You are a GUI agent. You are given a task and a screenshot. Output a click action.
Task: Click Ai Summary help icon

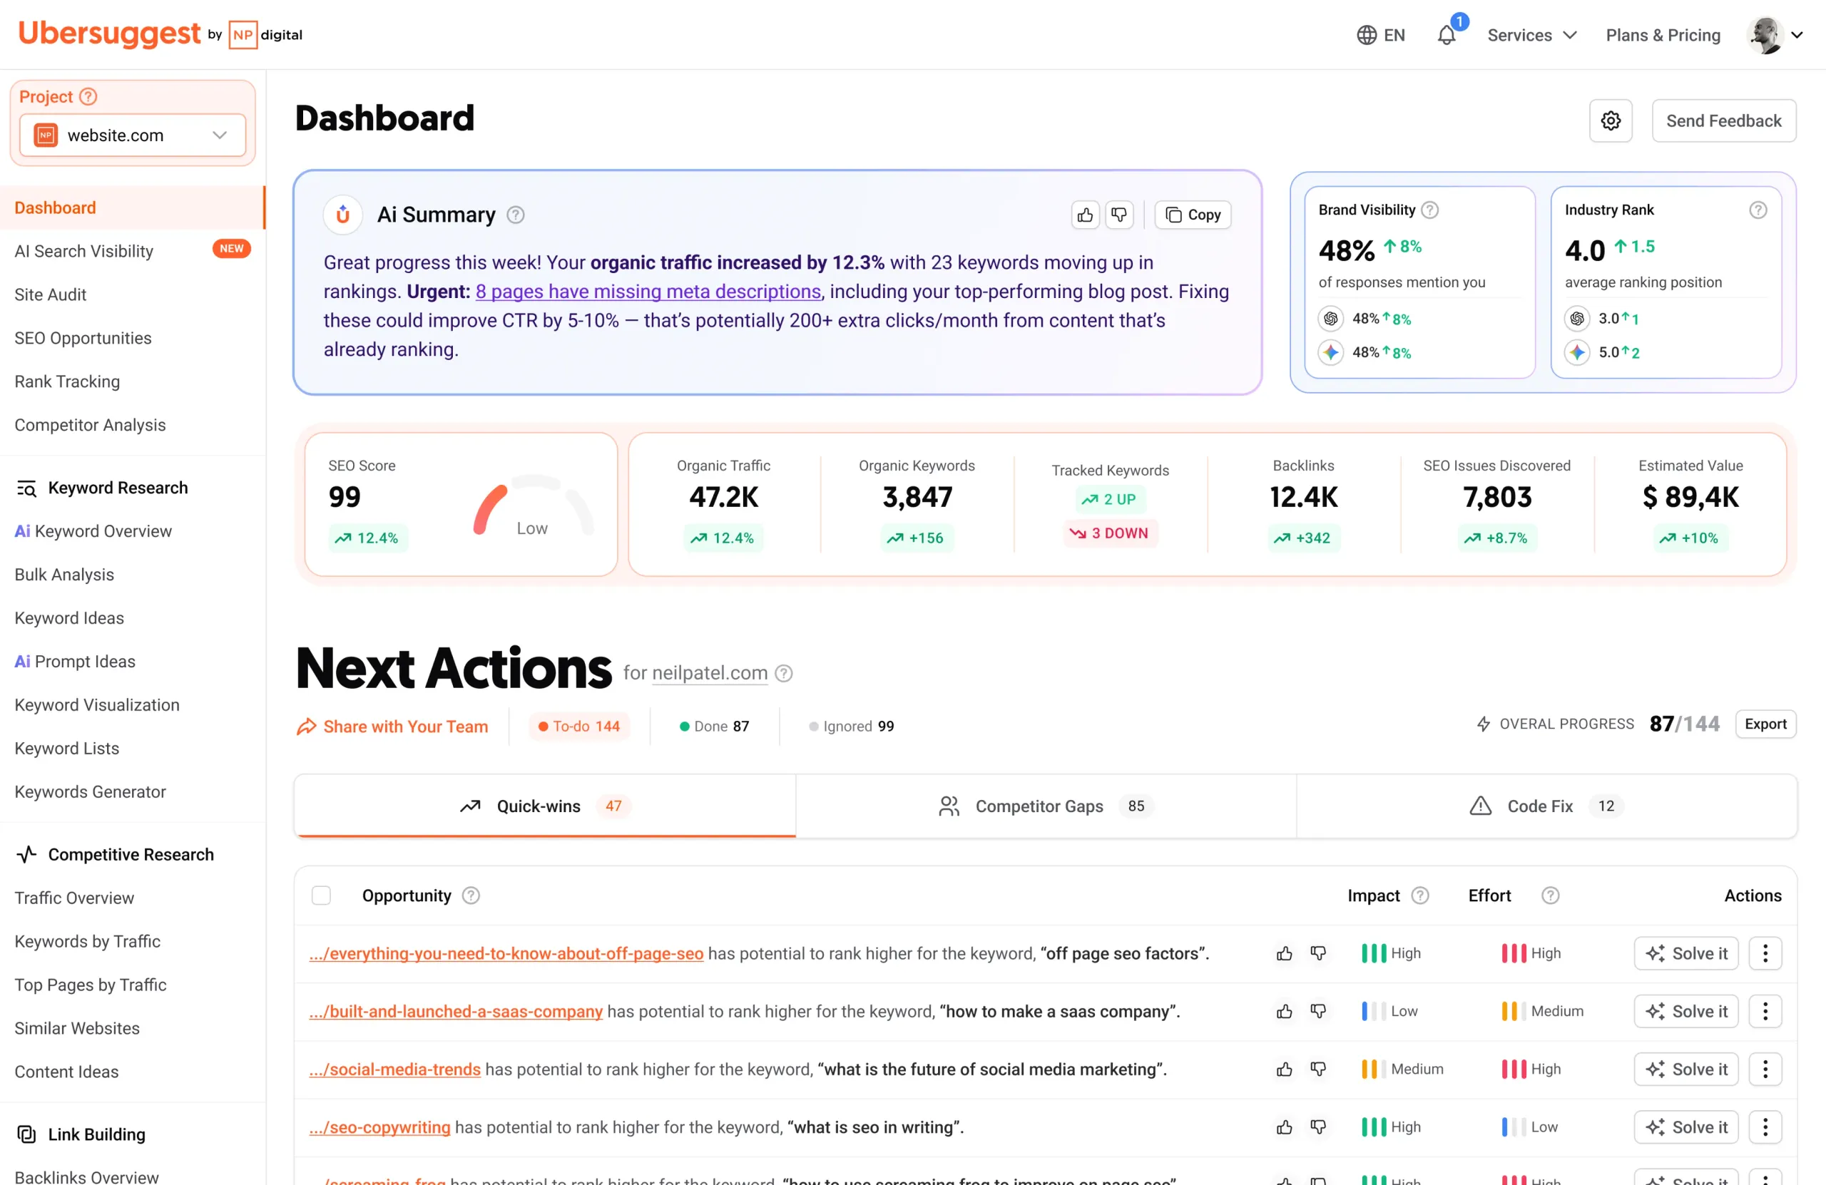(516, 215)
